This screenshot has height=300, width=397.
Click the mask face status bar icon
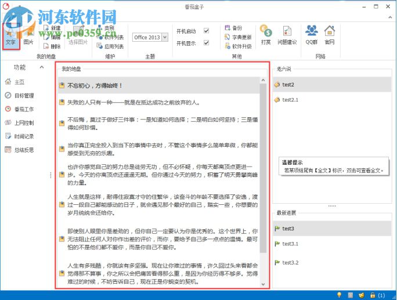[x=361, y=295]
